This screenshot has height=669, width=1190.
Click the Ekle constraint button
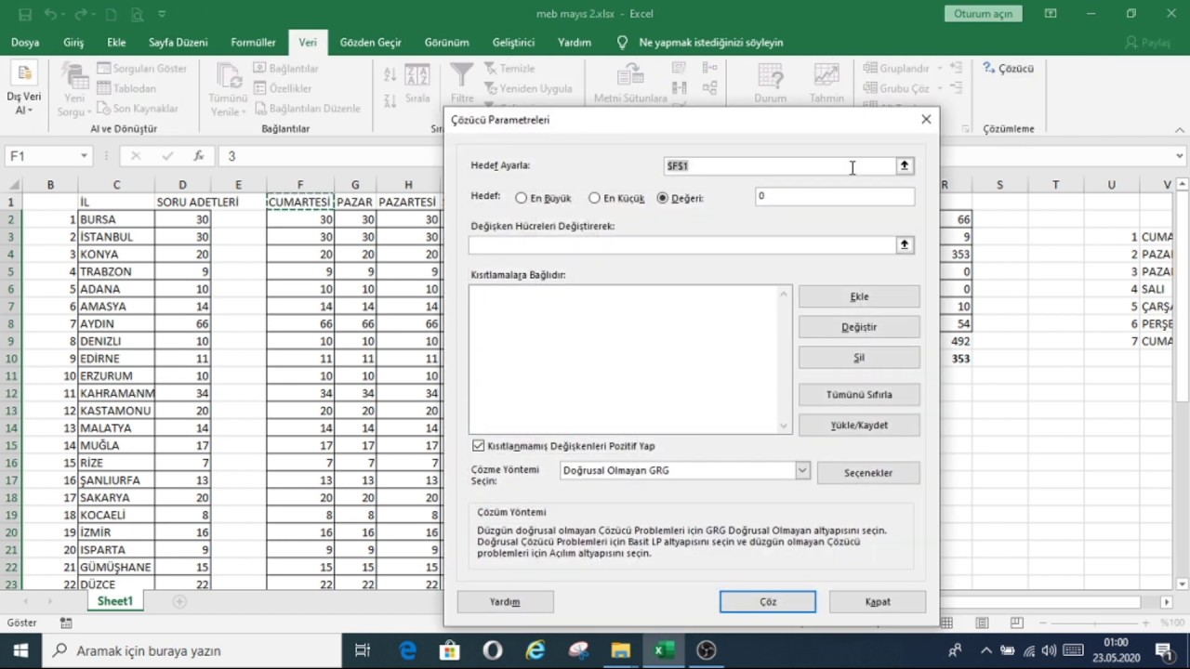tap(859, 296)
